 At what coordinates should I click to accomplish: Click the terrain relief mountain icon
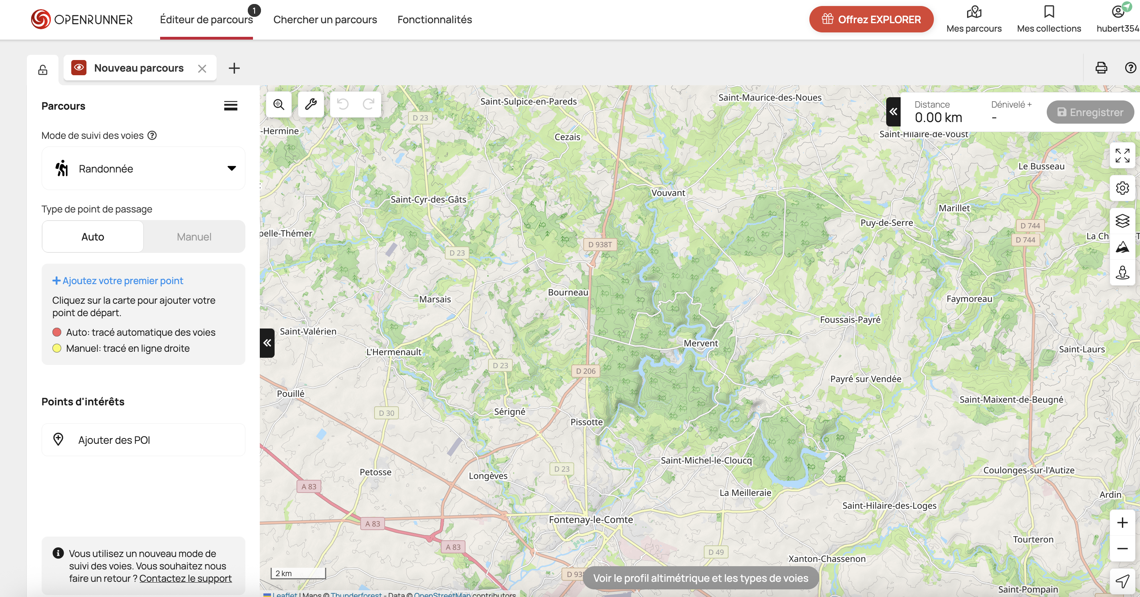(x=1122, y=247)
